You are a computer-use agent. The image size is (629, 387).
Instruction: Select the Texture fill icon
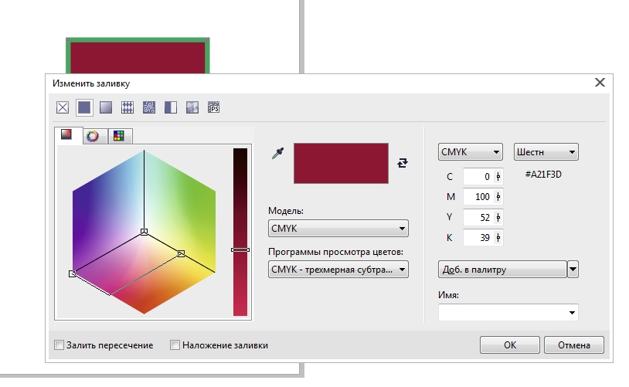pos(192,107)
